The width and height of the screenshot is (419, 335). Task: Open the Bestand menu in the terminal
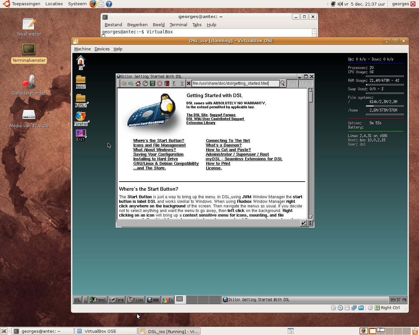click(x=113, y=25)
